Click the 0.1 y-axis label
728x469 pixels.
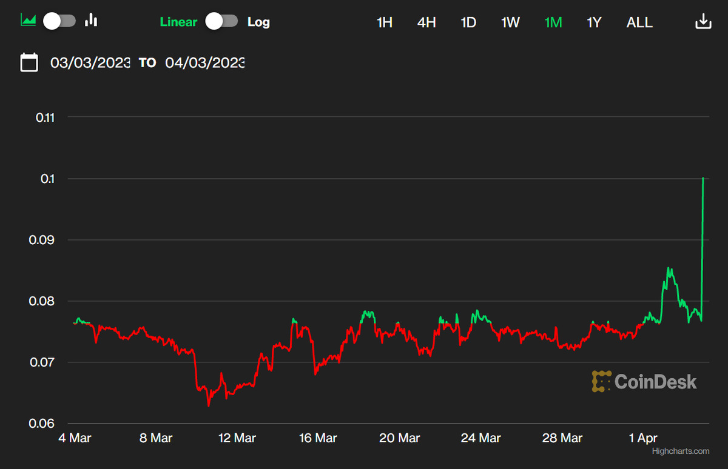click(48, 179)
